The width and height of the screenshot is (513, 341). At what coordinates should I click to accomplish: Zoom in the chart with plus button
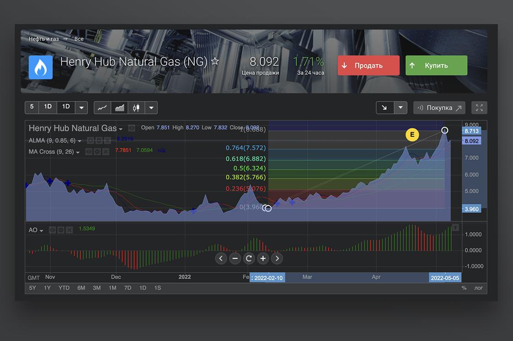pyautogui.click(x=263, y=259)
